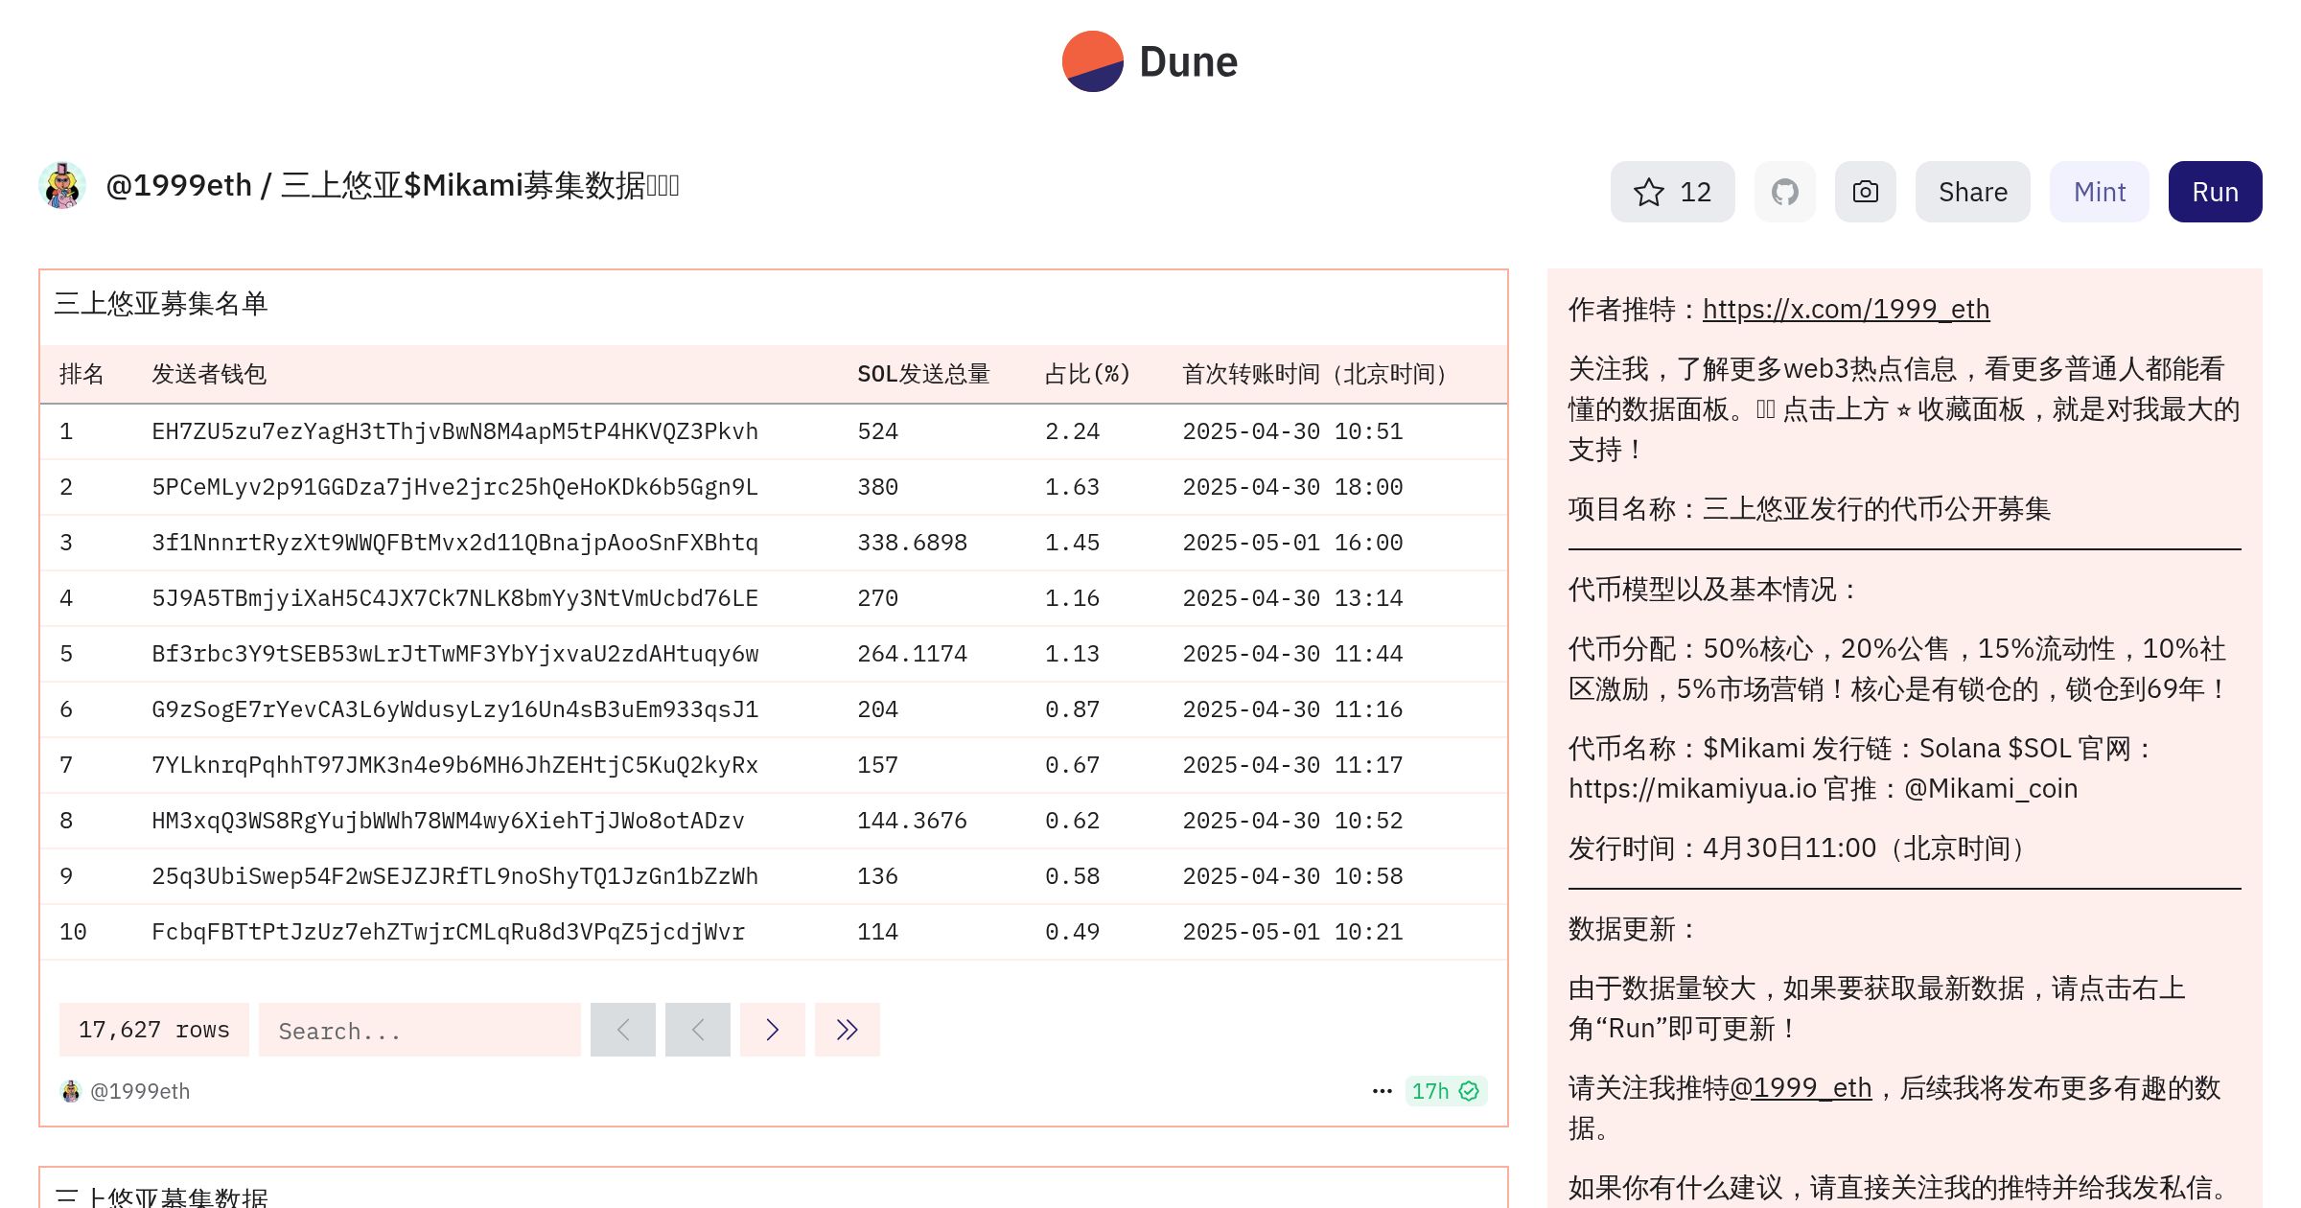2301x1208 pixels.
Task: Open the three-dot menu of the table widget
Action: point(1382,1091)
